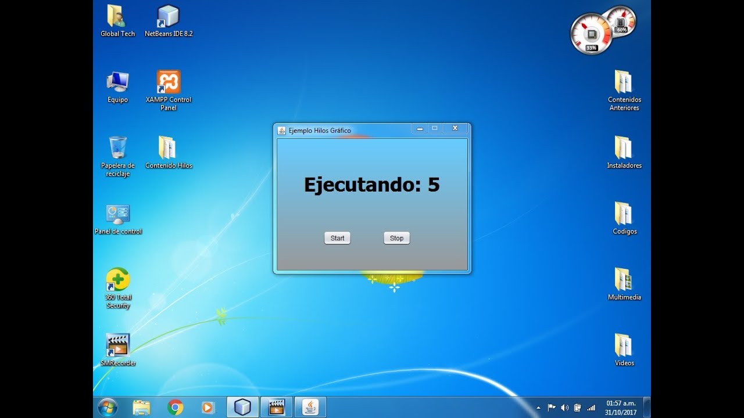The height and width of the screenshot is (418, 744).
Task: Select the Global Tech desktop folder icon
Action: pyautogui.click(x=117, y=21)
